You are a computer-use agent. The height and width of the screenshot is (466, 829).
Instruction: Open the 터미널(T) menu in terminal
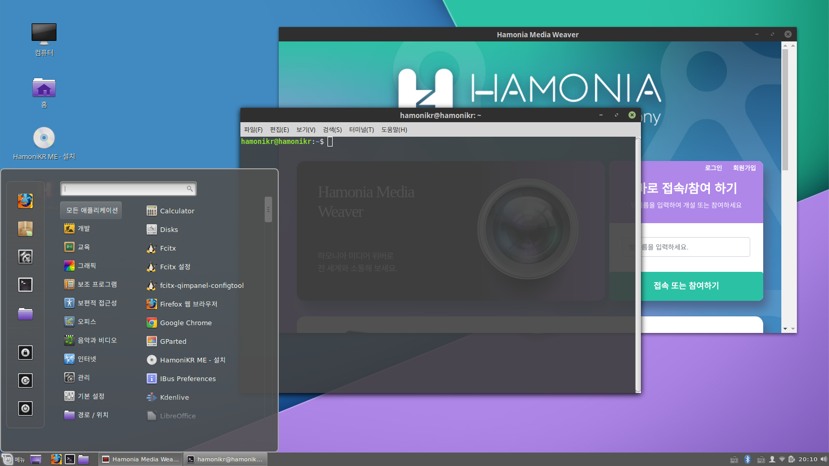click(x=361, y=130)
